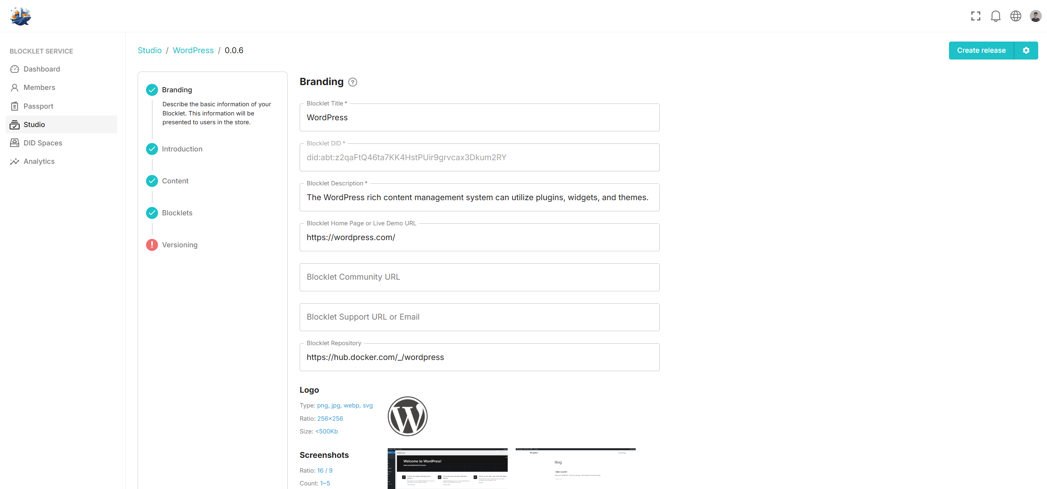Viewport: 1047px width, 489px height.
Task: Open Members in the sidebar
Action: click(39, 87)
